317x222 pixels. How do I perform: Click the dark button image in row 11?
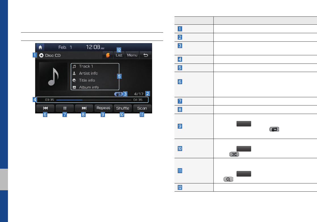pos(244,174)
